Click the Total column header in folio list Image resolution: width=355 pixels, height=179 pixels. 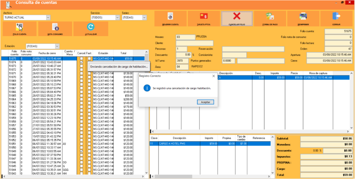pyautogui.click(x=123, y=53)
